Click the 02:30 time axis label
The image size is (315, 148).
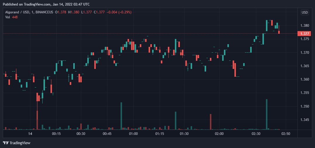(256, 134)
